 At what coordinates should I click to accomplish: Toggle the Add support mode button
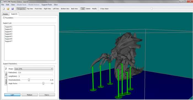pos(83,9)
